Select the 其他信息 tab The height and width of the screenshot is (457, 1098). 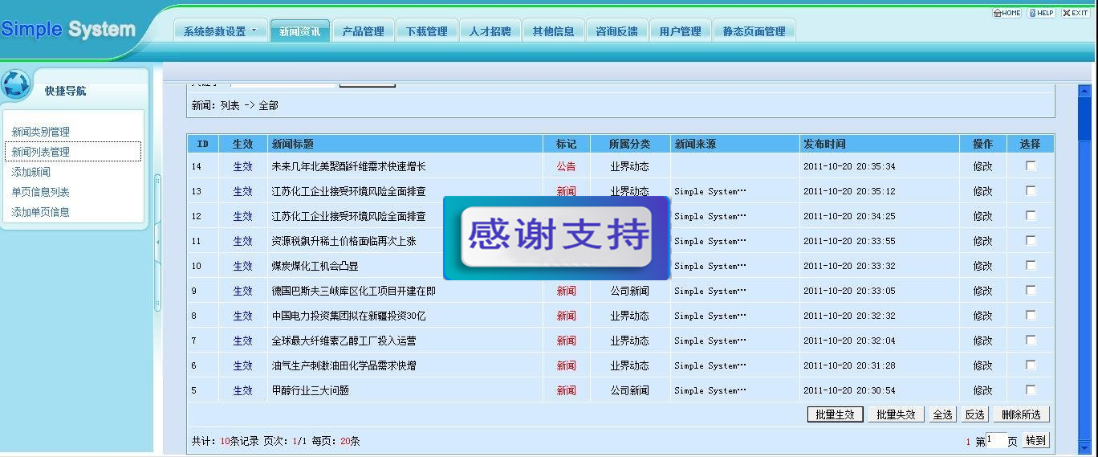point(553,31)
